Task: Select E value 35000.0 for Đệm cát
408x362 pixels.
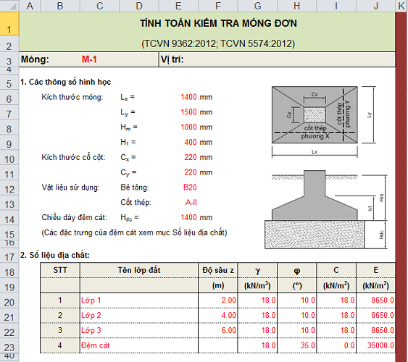Action: [x=376, y=345]
